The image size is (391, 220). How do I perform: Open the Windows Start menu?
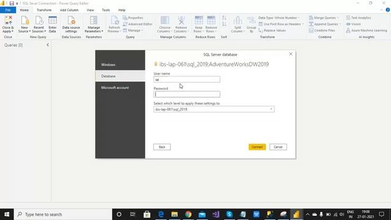tap(7, 215)
